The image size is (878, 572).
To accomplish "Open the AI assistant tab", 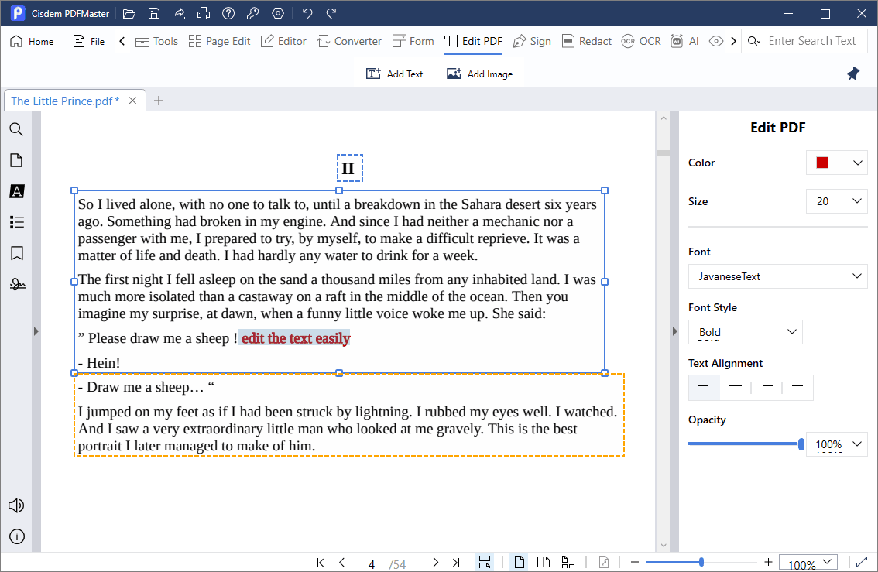I will [x=685, y=42].
